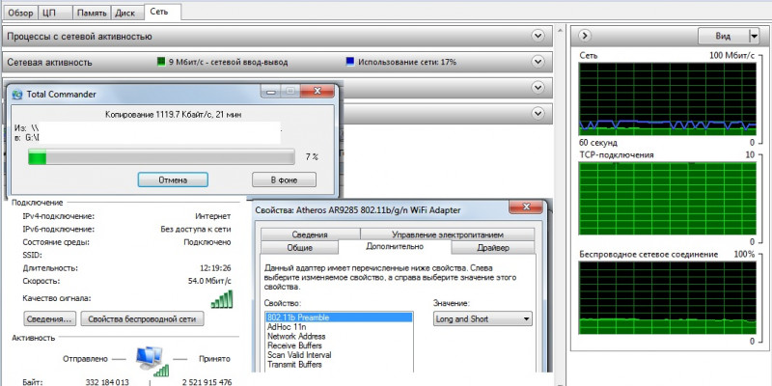
Task: Expand the Процессы с сетевой активностью section
Action: coord(538,36)
